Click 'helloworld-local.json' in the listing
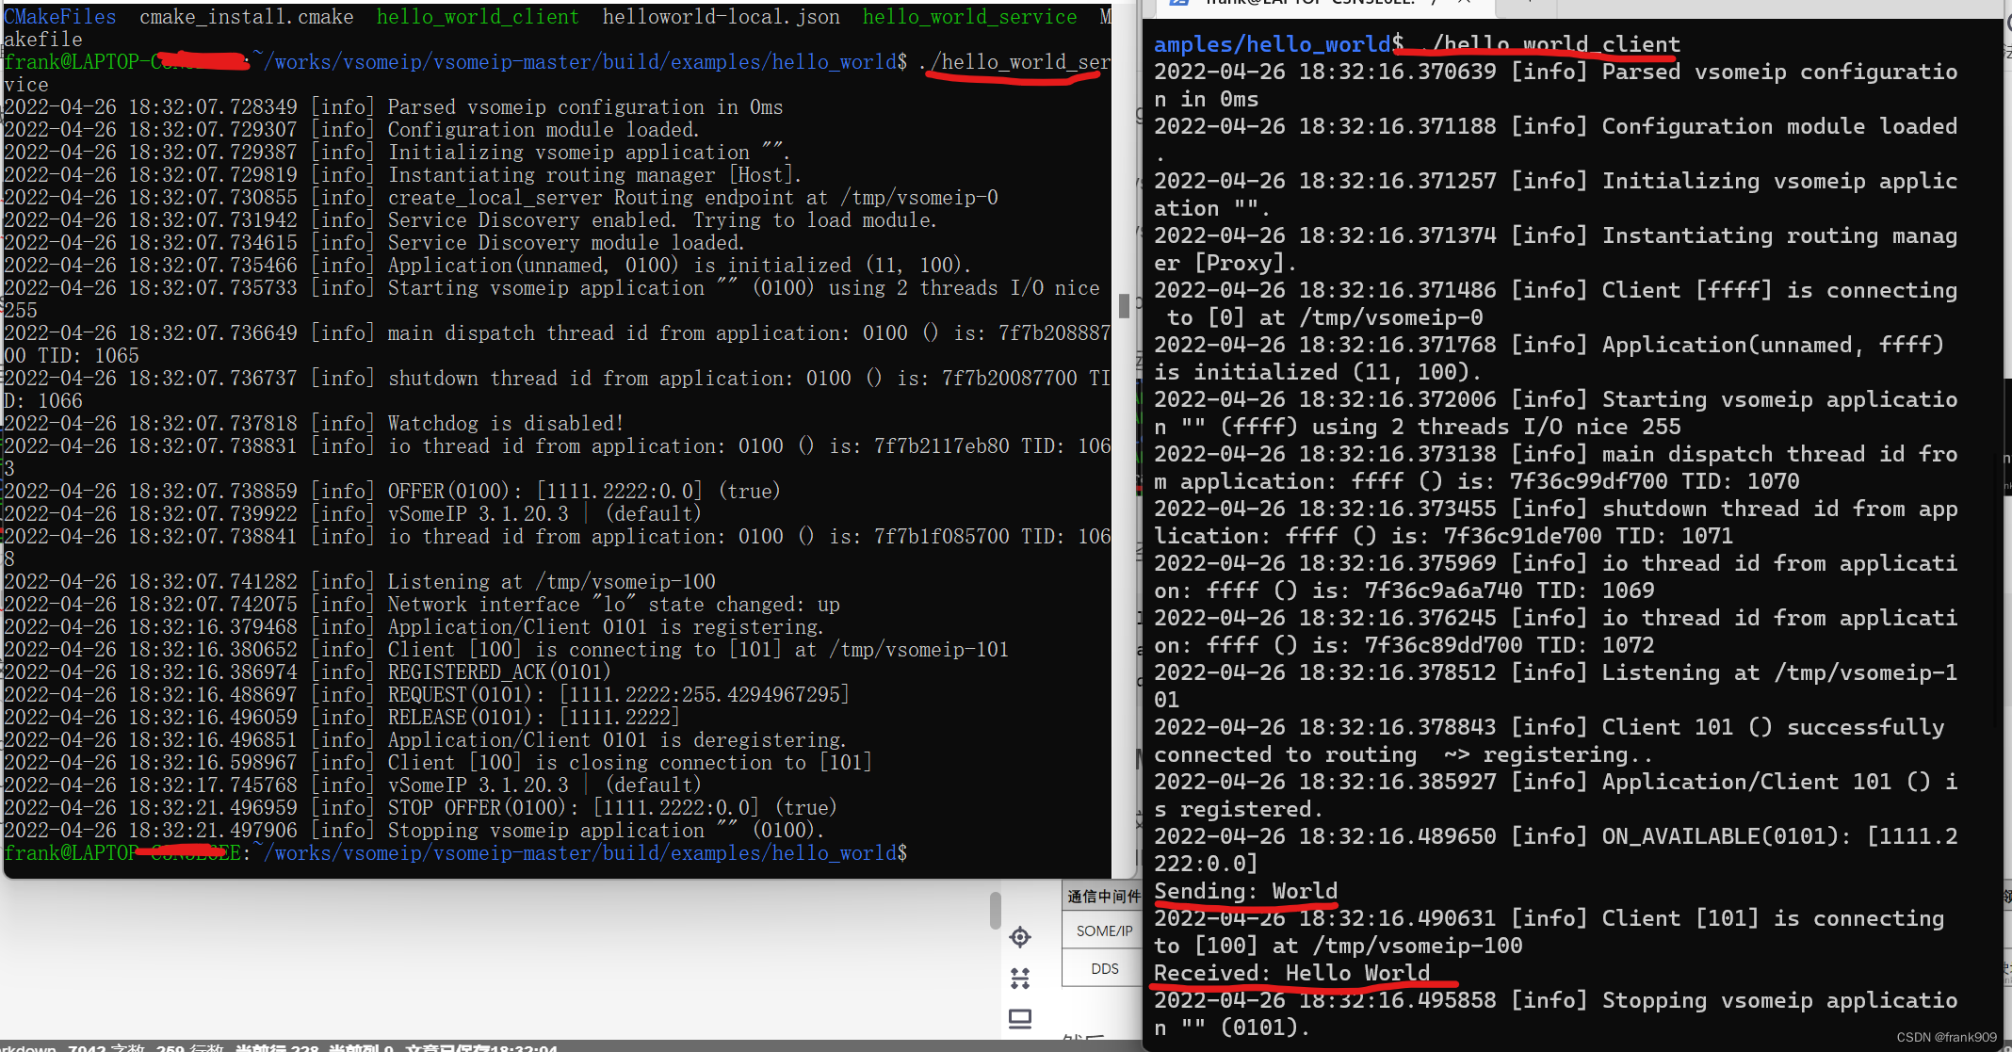2012x1052 pixels. point(722,17)
